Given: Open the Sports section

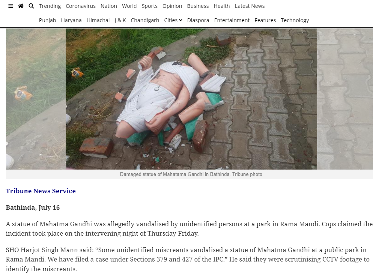Looking at the screenshot, I should tap(150, 6).
